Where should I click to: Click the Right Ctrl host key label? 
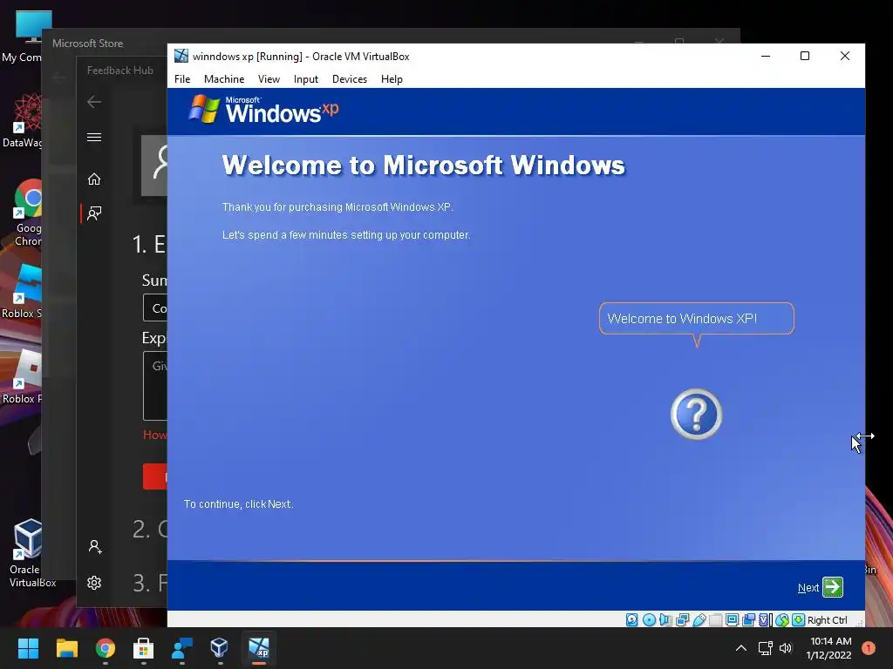pyautogui.click(x=827, y=620)
